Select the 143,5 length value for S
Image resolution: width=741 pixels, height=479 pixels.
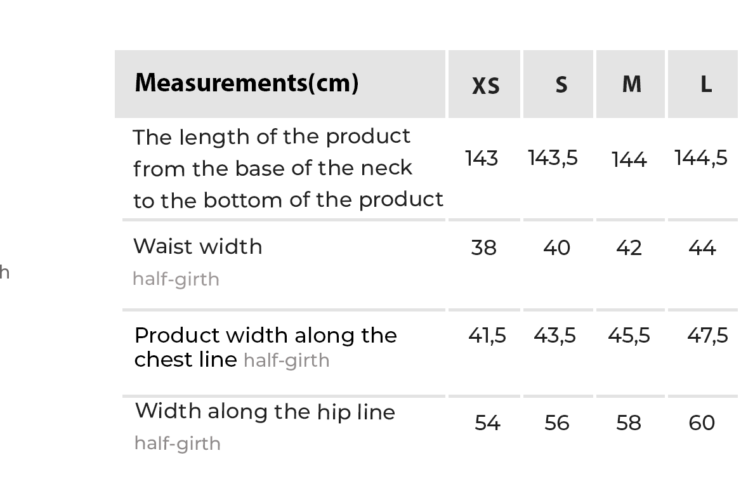[x=553, y=157]
